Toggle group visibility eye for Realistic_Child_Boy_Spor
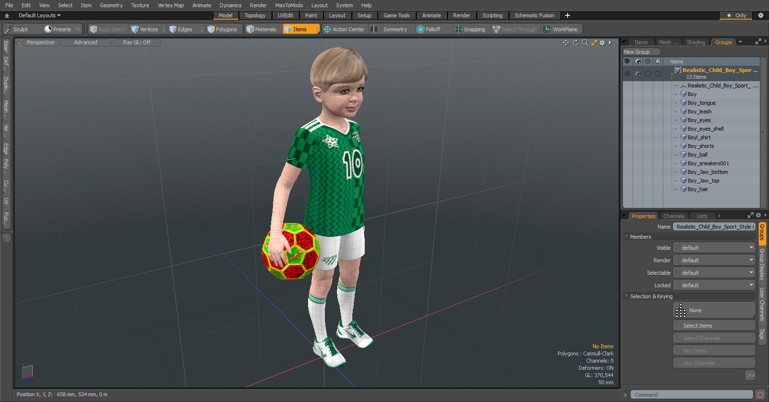 pyautogui.click(x=627, y=73)
